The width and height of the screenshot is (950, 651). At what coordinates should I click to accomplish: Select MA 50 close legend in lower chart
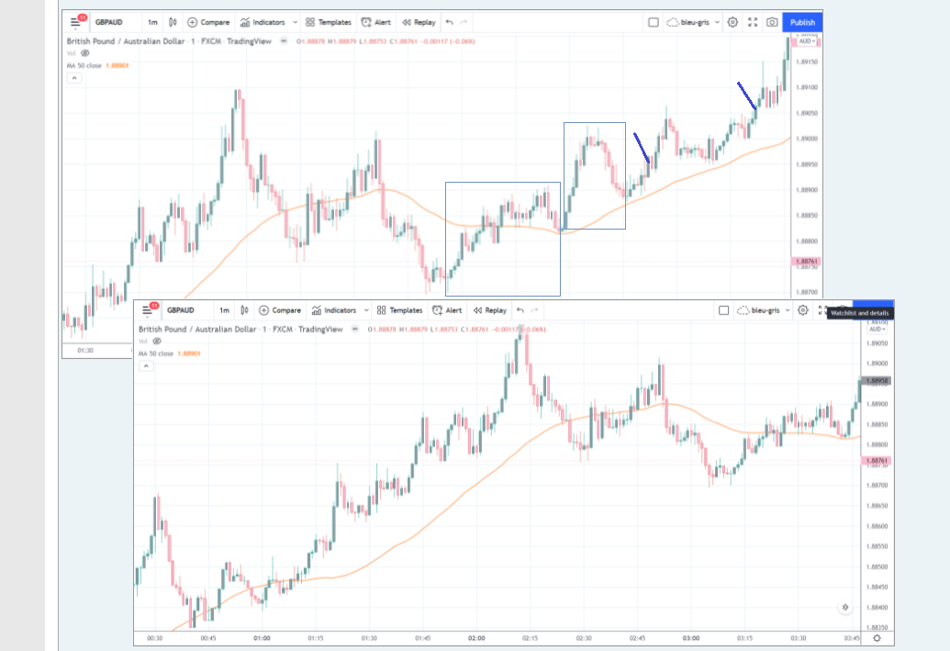169,354
